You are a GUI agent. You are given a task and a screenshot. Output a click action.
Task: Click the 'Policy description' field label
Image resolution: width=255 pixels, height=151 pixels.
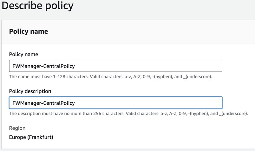[x=30, y=91]
